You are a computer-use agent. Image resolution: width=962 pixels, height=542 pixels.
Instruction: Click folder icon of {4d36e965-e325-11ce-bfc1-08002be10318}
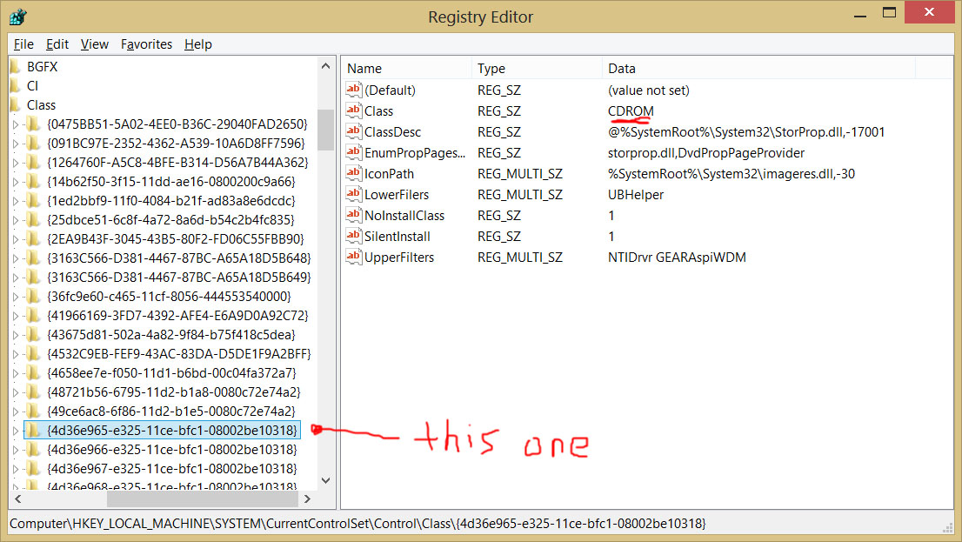click(x=33, y=431)
